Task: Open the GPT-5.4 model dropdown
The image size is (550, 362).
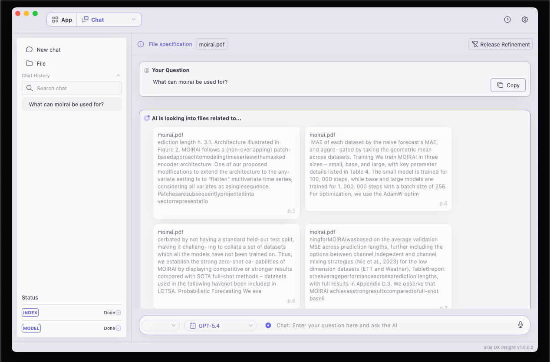Action: pyautogui.click(x=221, y=325)
